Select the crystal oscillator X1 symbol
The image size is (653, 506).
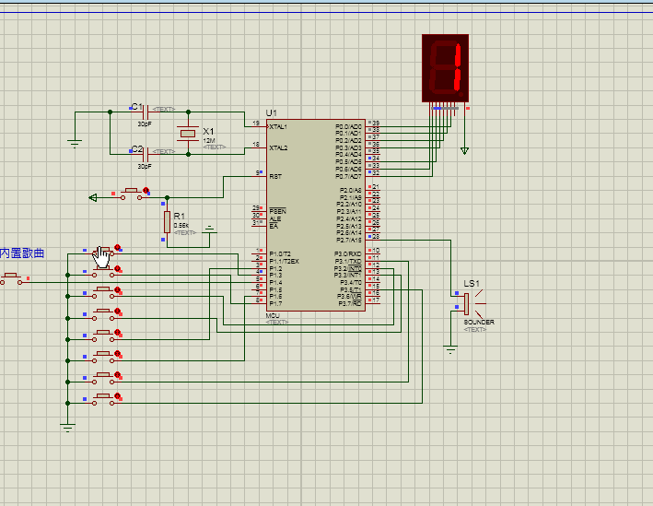point(188,134)
